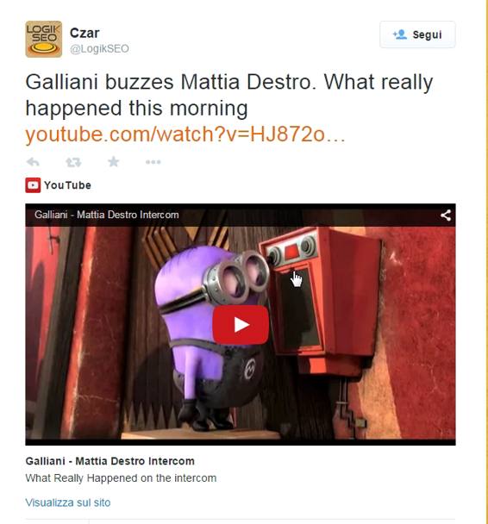Click the tweet text 'Galliani buzzes Mattia Destro'
Screen dimensions: 488x524
[x=171, y=82]
